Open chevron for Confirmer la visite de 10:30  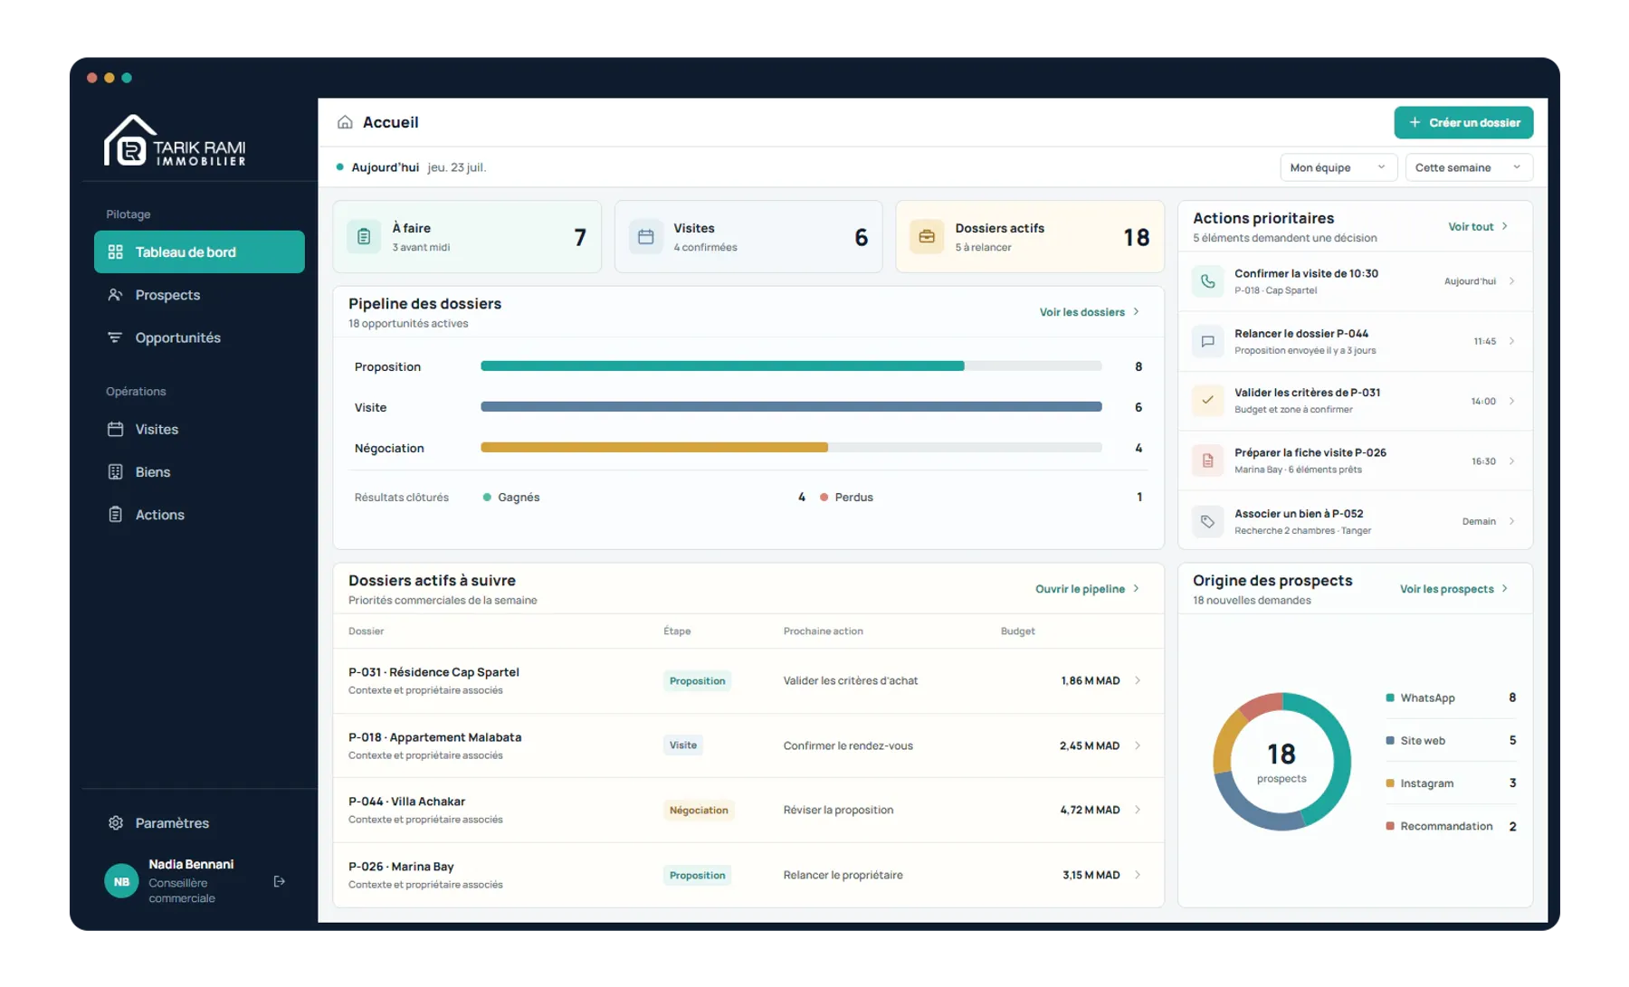pos(1512,281)
